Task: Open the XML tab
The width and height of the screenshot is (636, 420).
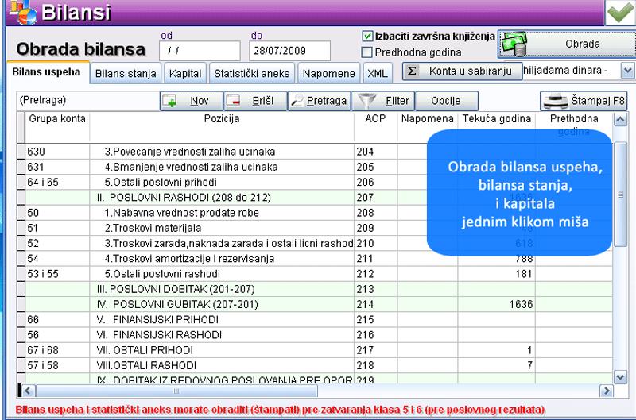Action: click(377, 73)
